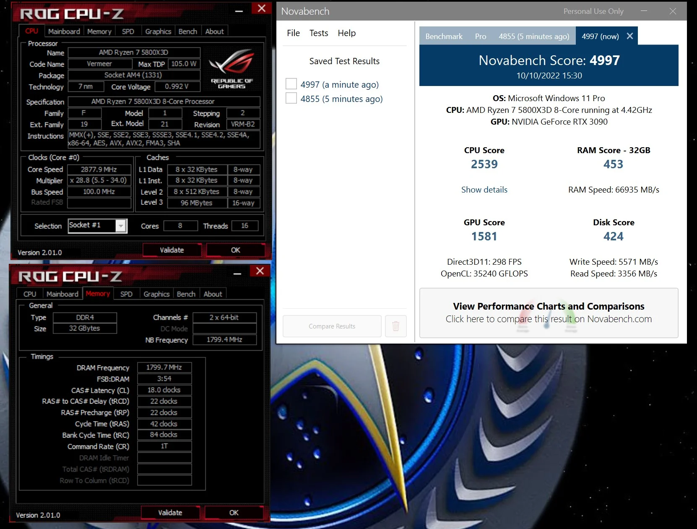
Task: Open SPD tab in bottom CPU-Z window
Action: (x=126, y=294)
